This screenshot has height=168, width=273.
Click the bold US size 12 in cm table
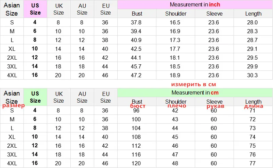tap(35, 145)
